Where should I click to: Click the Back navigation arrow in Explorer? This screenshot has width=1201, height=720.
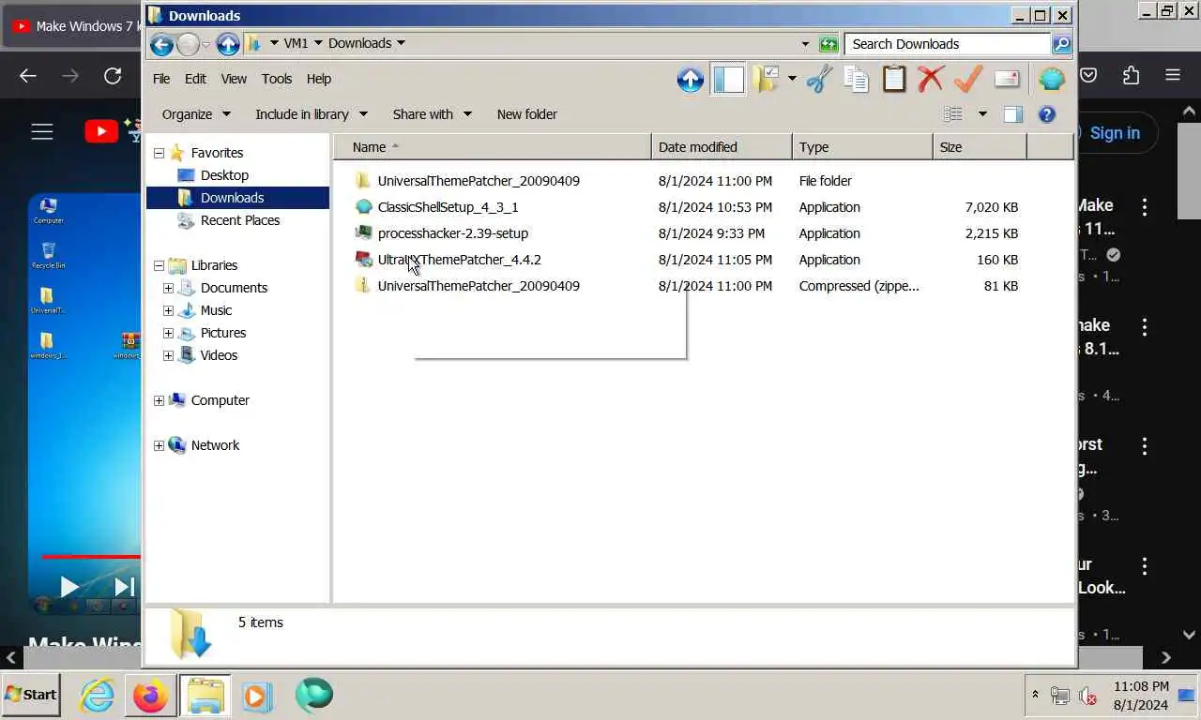[x=161, y=44]
